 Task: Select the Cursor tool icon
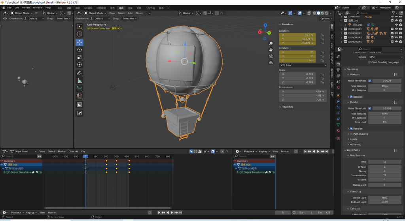[79, 34]
